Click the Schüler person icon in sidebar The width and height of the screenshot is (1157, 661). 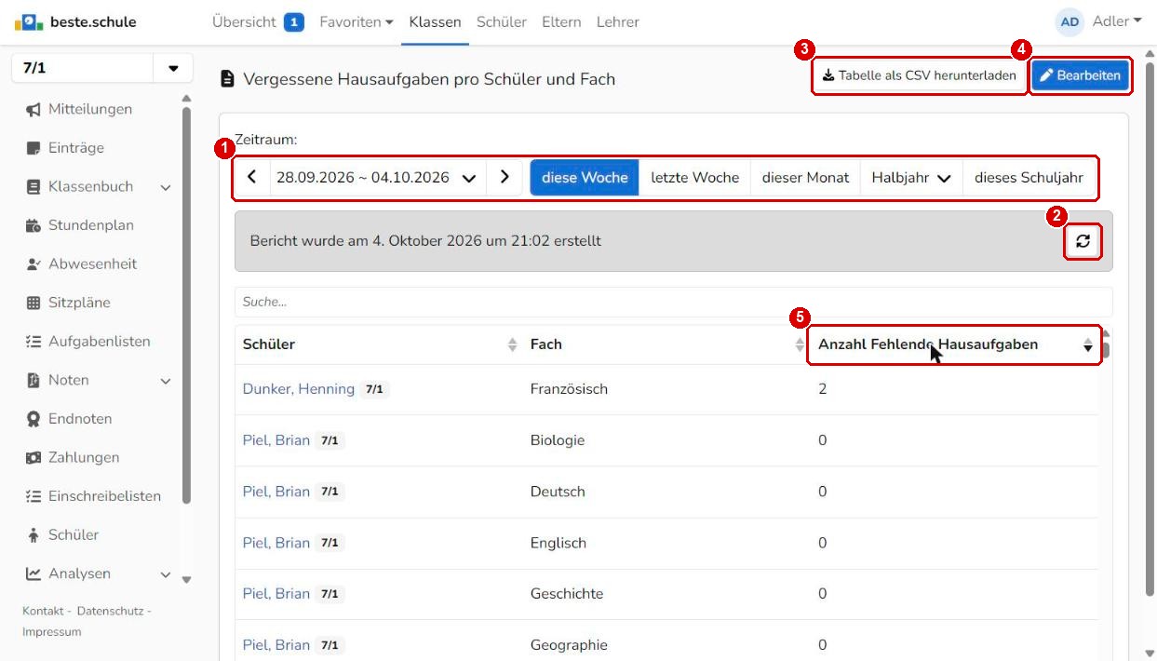[34, 535]
